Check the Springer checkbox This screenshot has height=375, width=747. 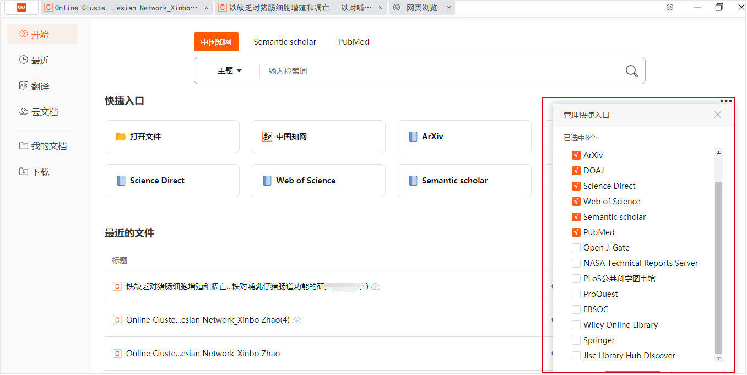(576, 340)
